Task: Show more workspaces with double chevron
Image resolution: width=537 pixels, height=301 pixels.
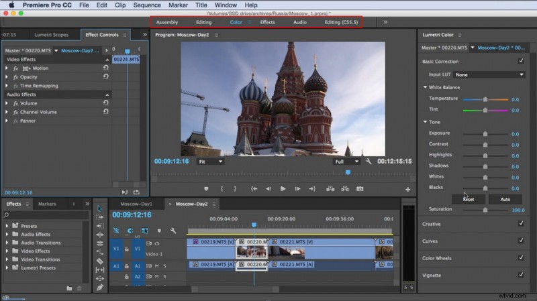Action: click(385, 22)
